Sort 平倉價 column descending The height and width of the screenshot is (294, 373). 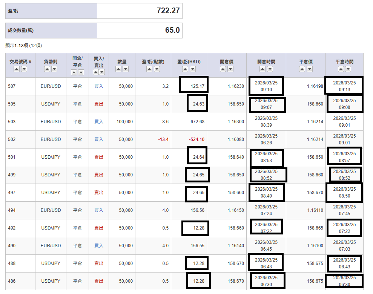click(x=310, y=69)
